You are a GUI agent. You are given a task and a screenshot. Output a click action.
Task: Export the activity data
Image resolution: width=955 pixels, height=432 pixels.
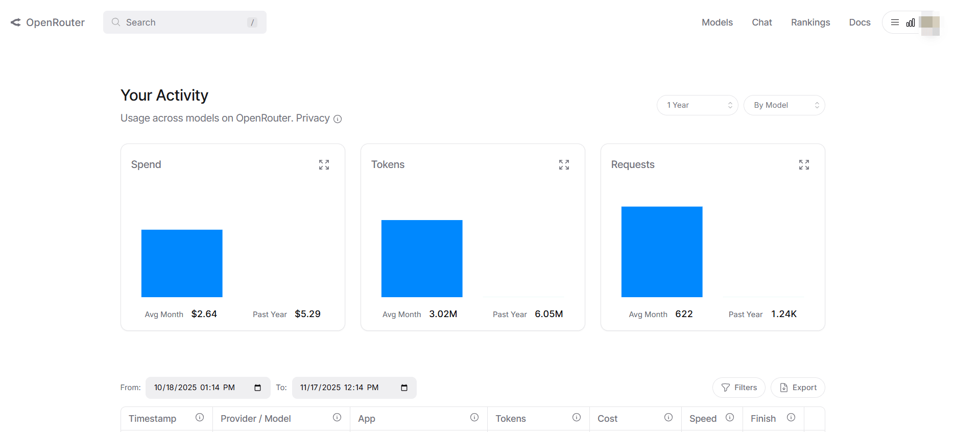tap(798, 388)
